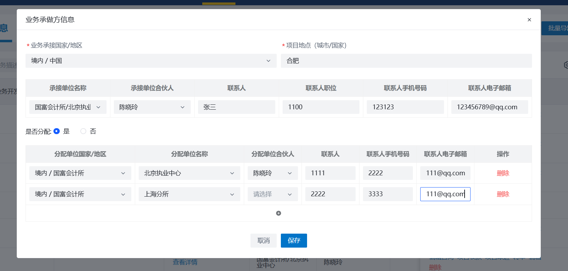Click the 承接单位名称 column header
The width and height of the screenshot is (568, 271).
point(68,88)
